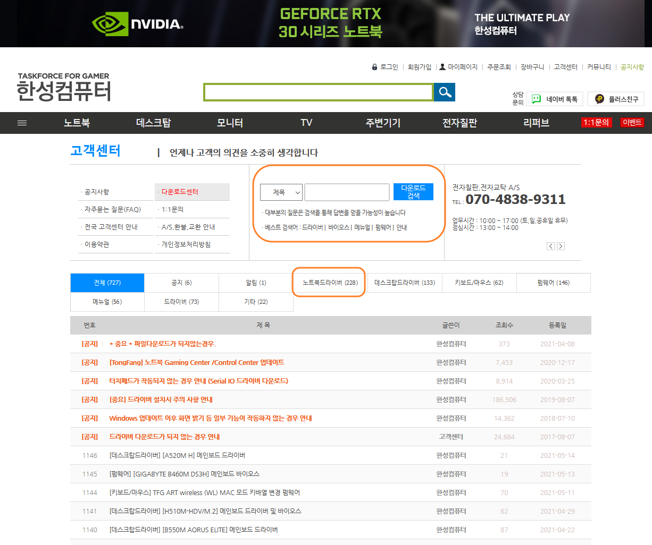652x545 pixels.
Task: Select the 키보드/마우스 tab
Action: (479, 283)
